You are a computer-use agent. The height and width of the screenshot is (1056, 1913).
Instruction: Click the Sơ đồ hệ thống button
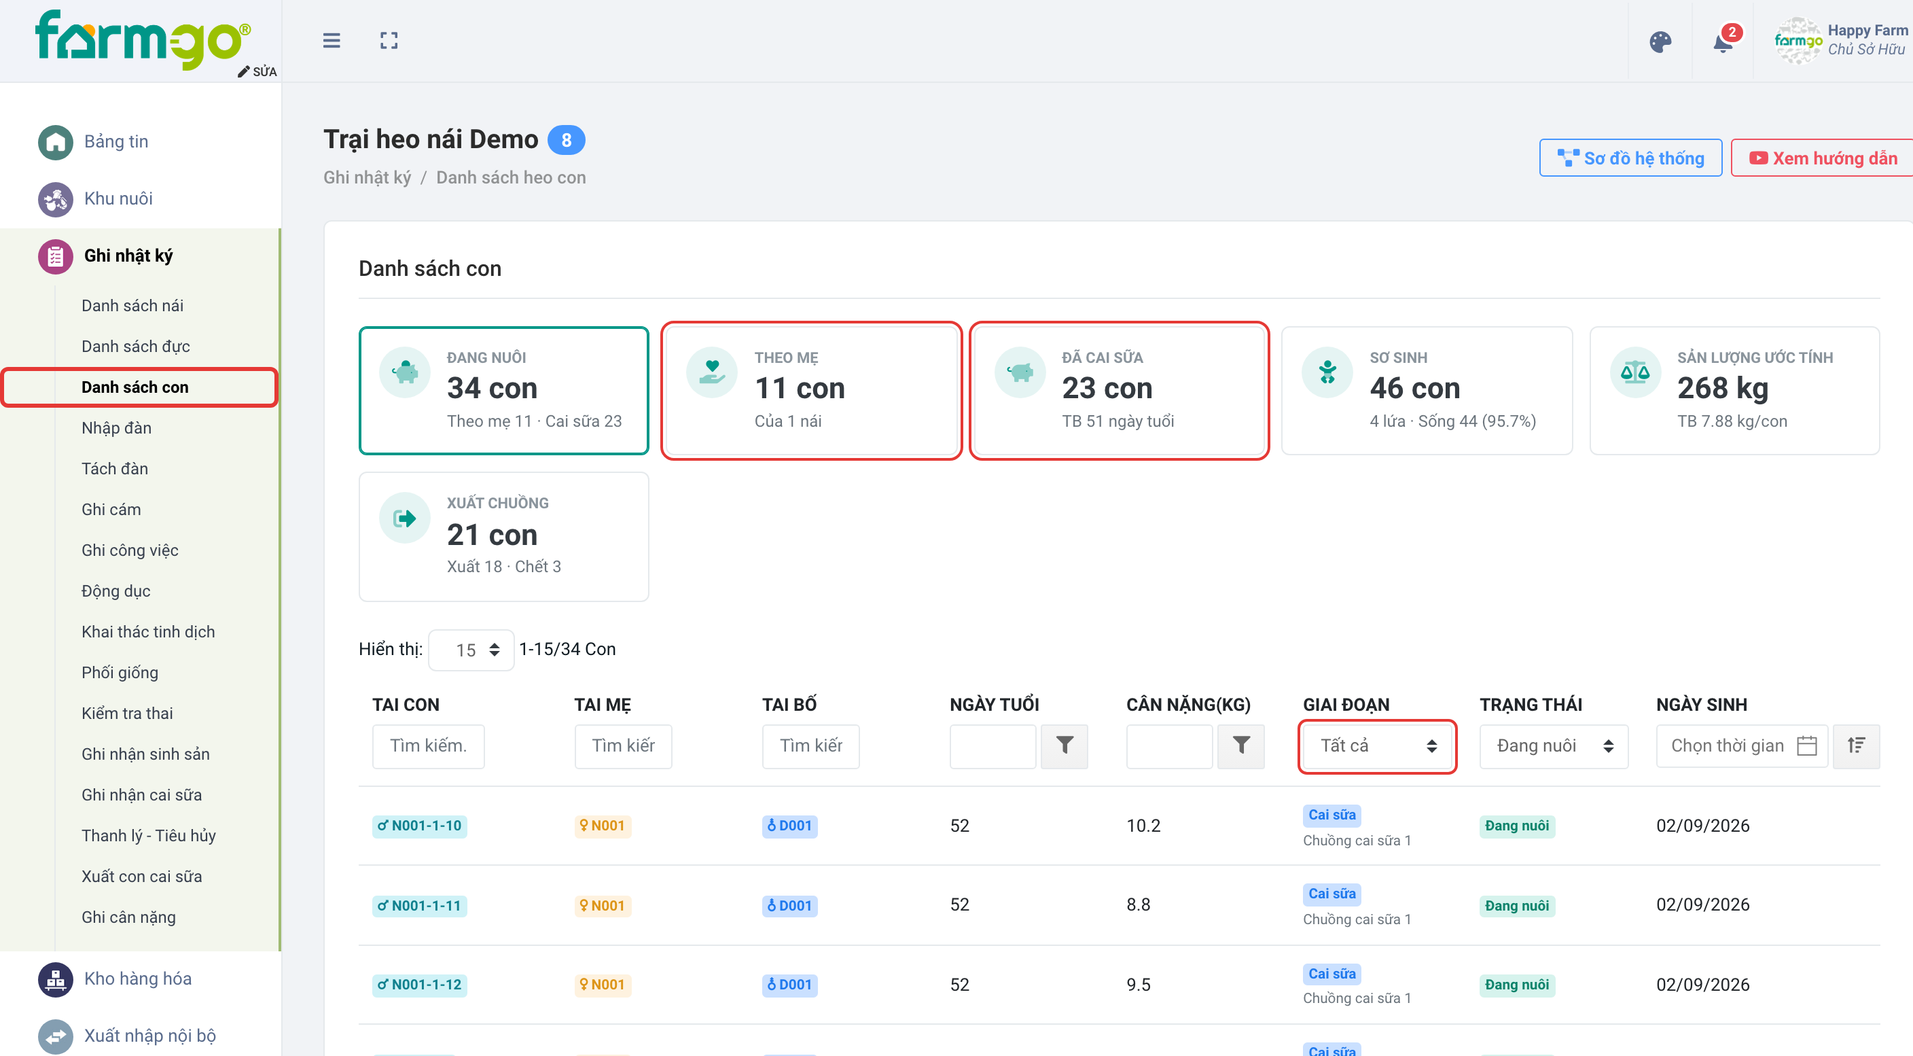click(x=1630, y=158)
